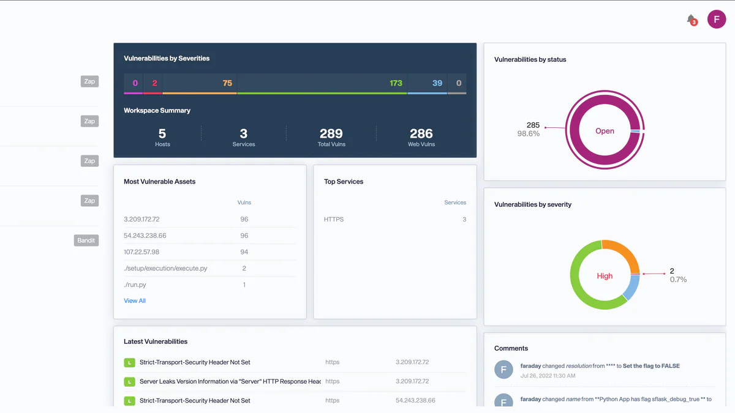Click the "High" severity donut chart
The image size is (735, 413).
[x=605, y=275]
